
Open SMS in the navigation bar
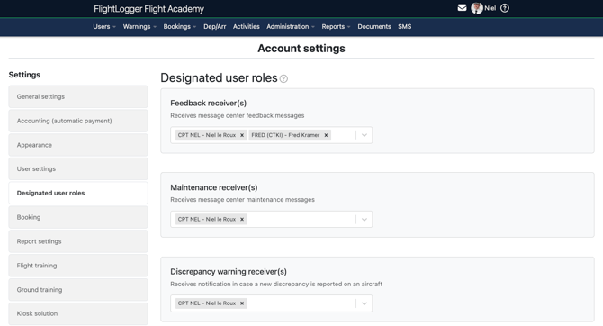(x=405, y=26)
